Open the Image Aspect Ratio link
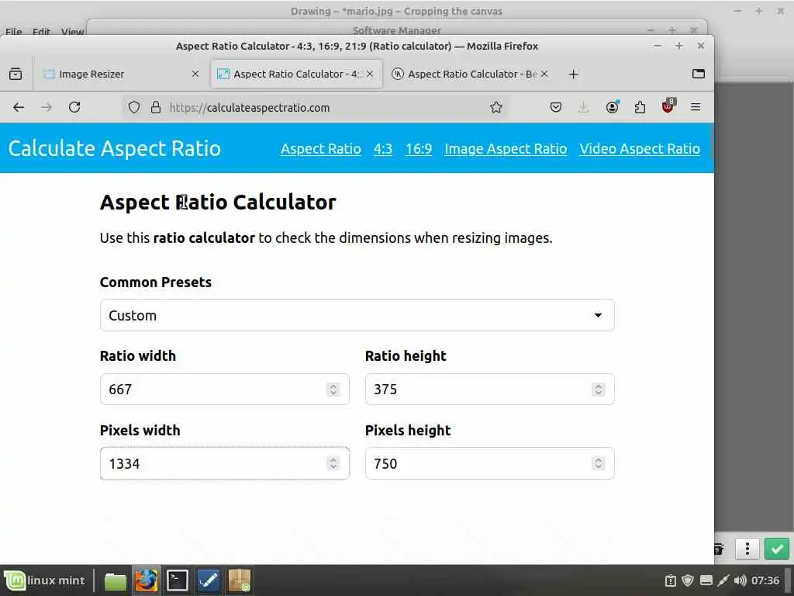The image size is (794, 596). [506, 148]
